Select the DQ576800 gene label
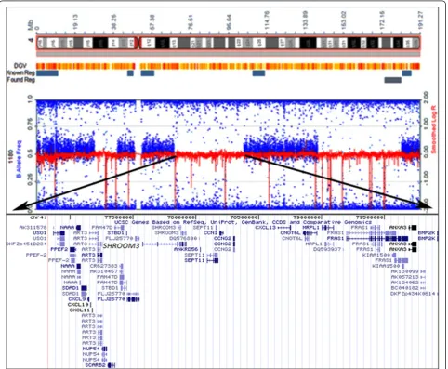The width and height of the screenshot is (448, 369). coord(183,239)
